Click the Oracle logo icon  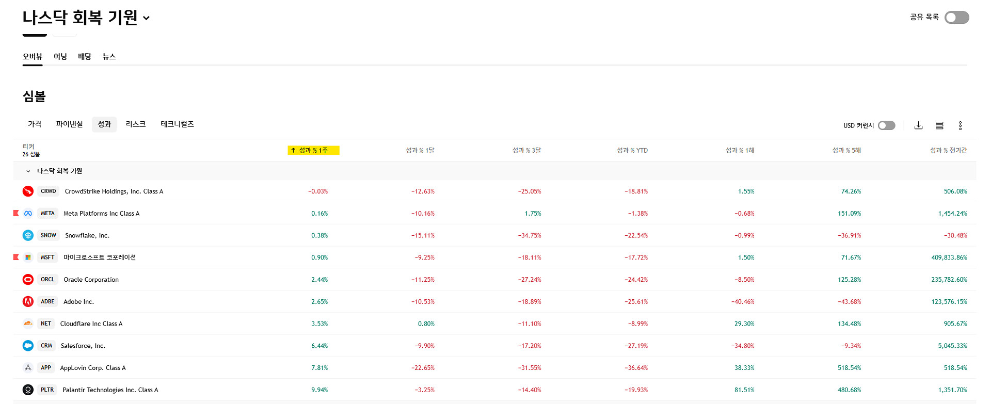[28, 280]
